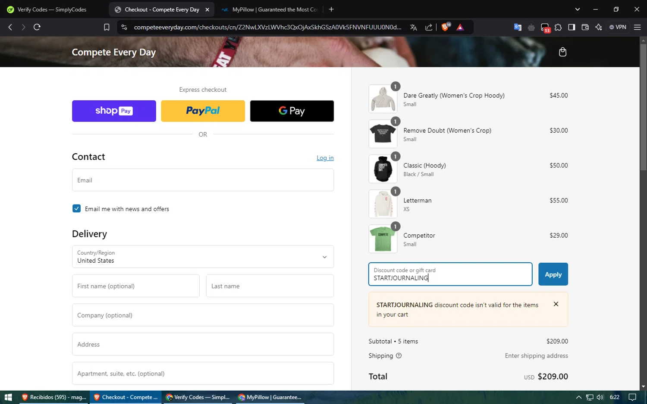The height and width of the screenshot is (404, 647).
Task: Open a new browser tab
Action: click(x=331, y=9)
